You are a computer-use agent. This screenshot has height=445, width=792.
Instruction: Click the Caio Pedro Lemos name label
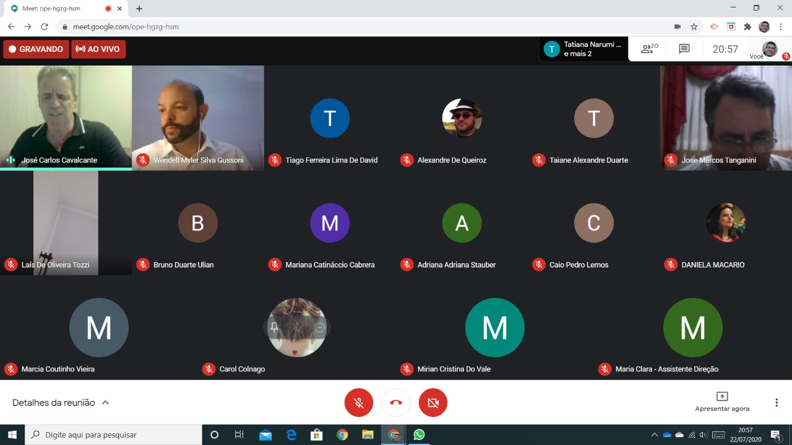coord(579,265)
